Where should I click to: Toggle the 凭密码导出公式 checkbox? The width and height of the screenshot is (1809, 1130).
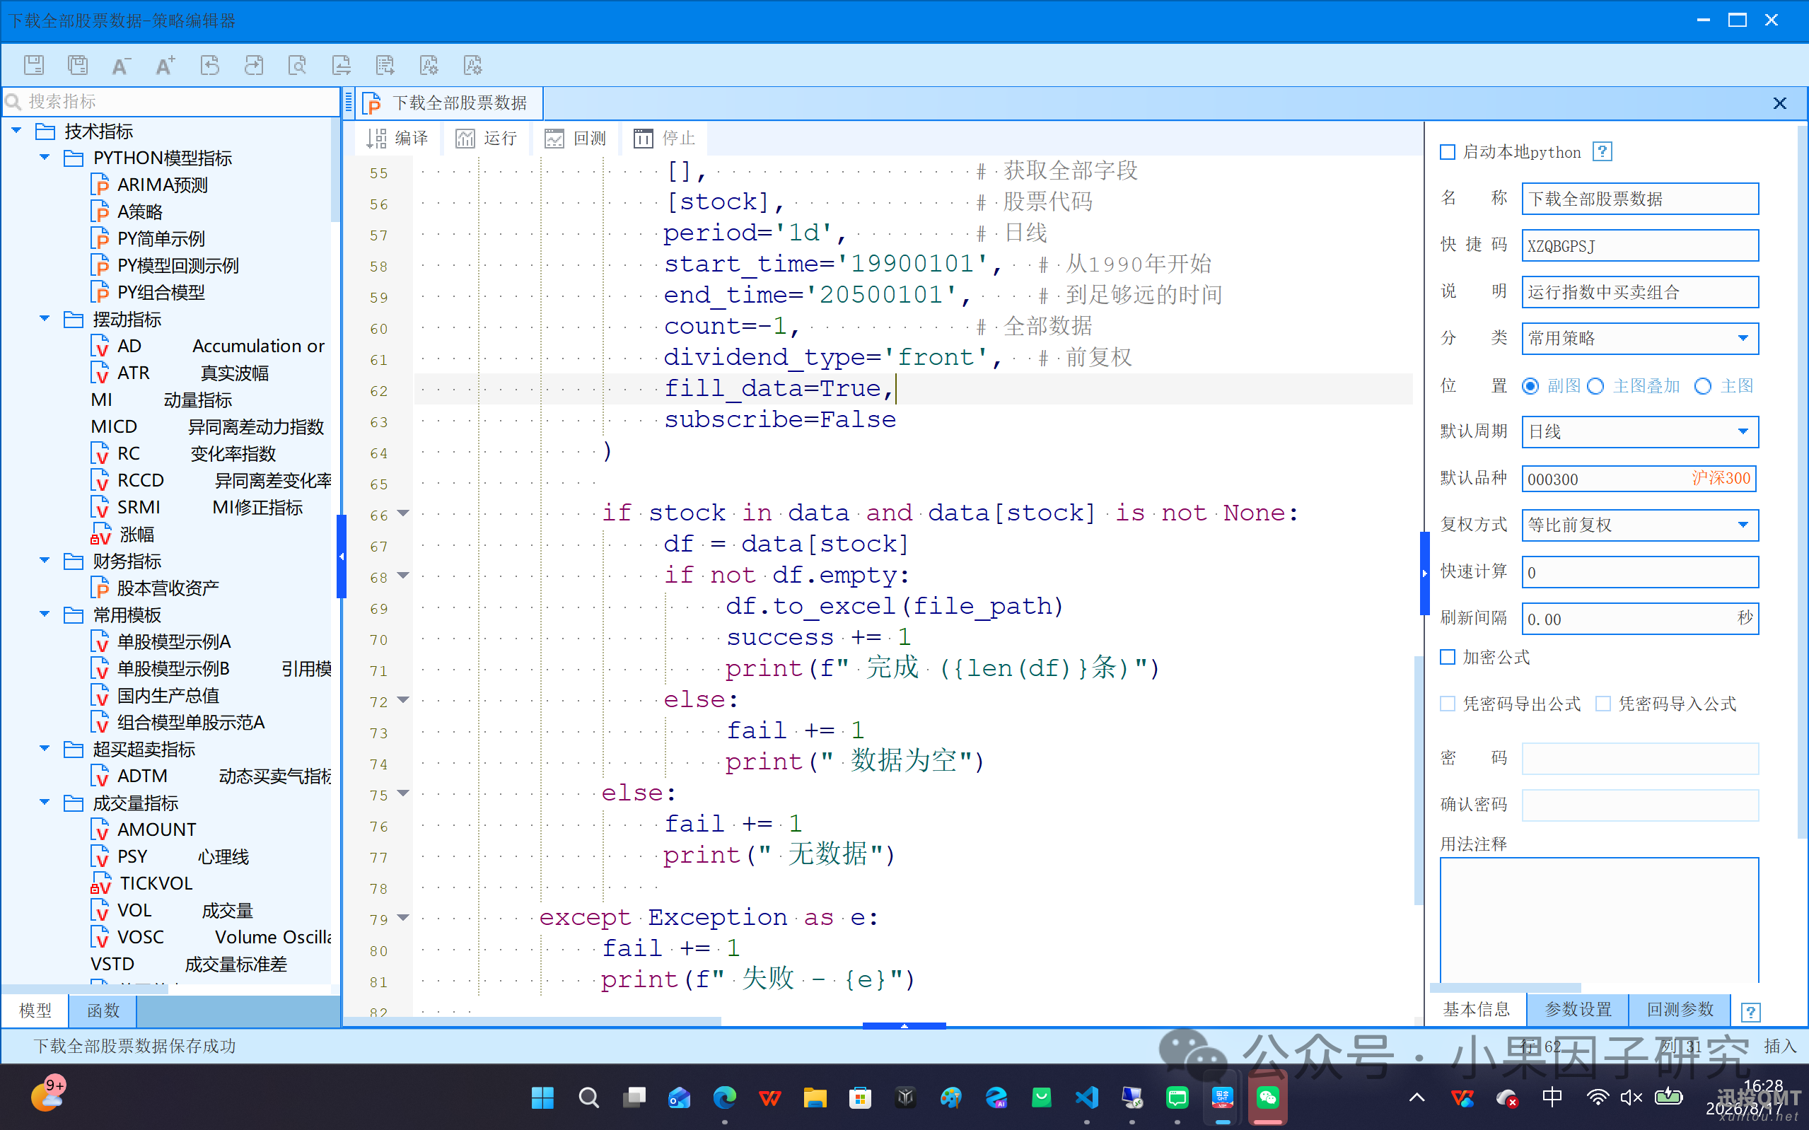(1448, 704)
